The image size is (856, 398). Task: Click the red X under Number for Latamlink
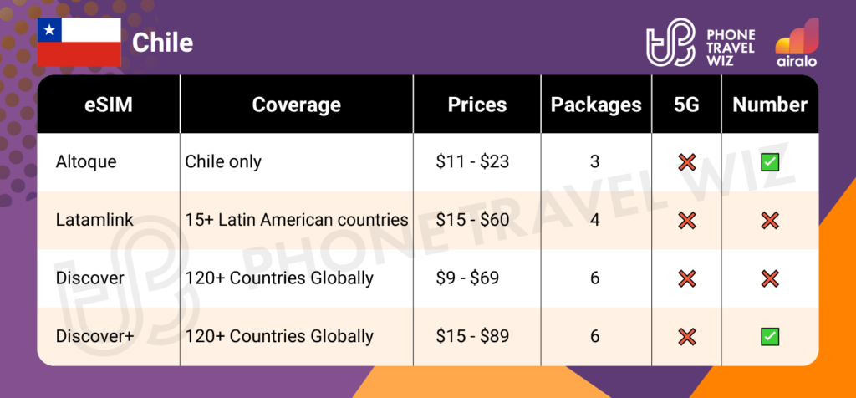[x=770, y=220]
